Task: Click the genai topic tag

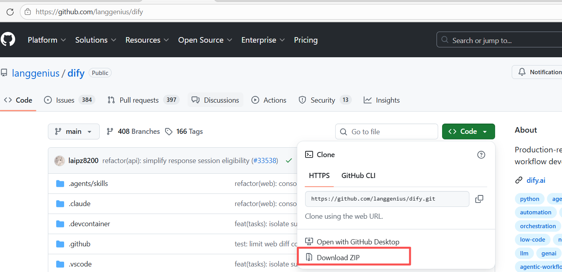Action: pyautogui.click(x=549, y=253)
